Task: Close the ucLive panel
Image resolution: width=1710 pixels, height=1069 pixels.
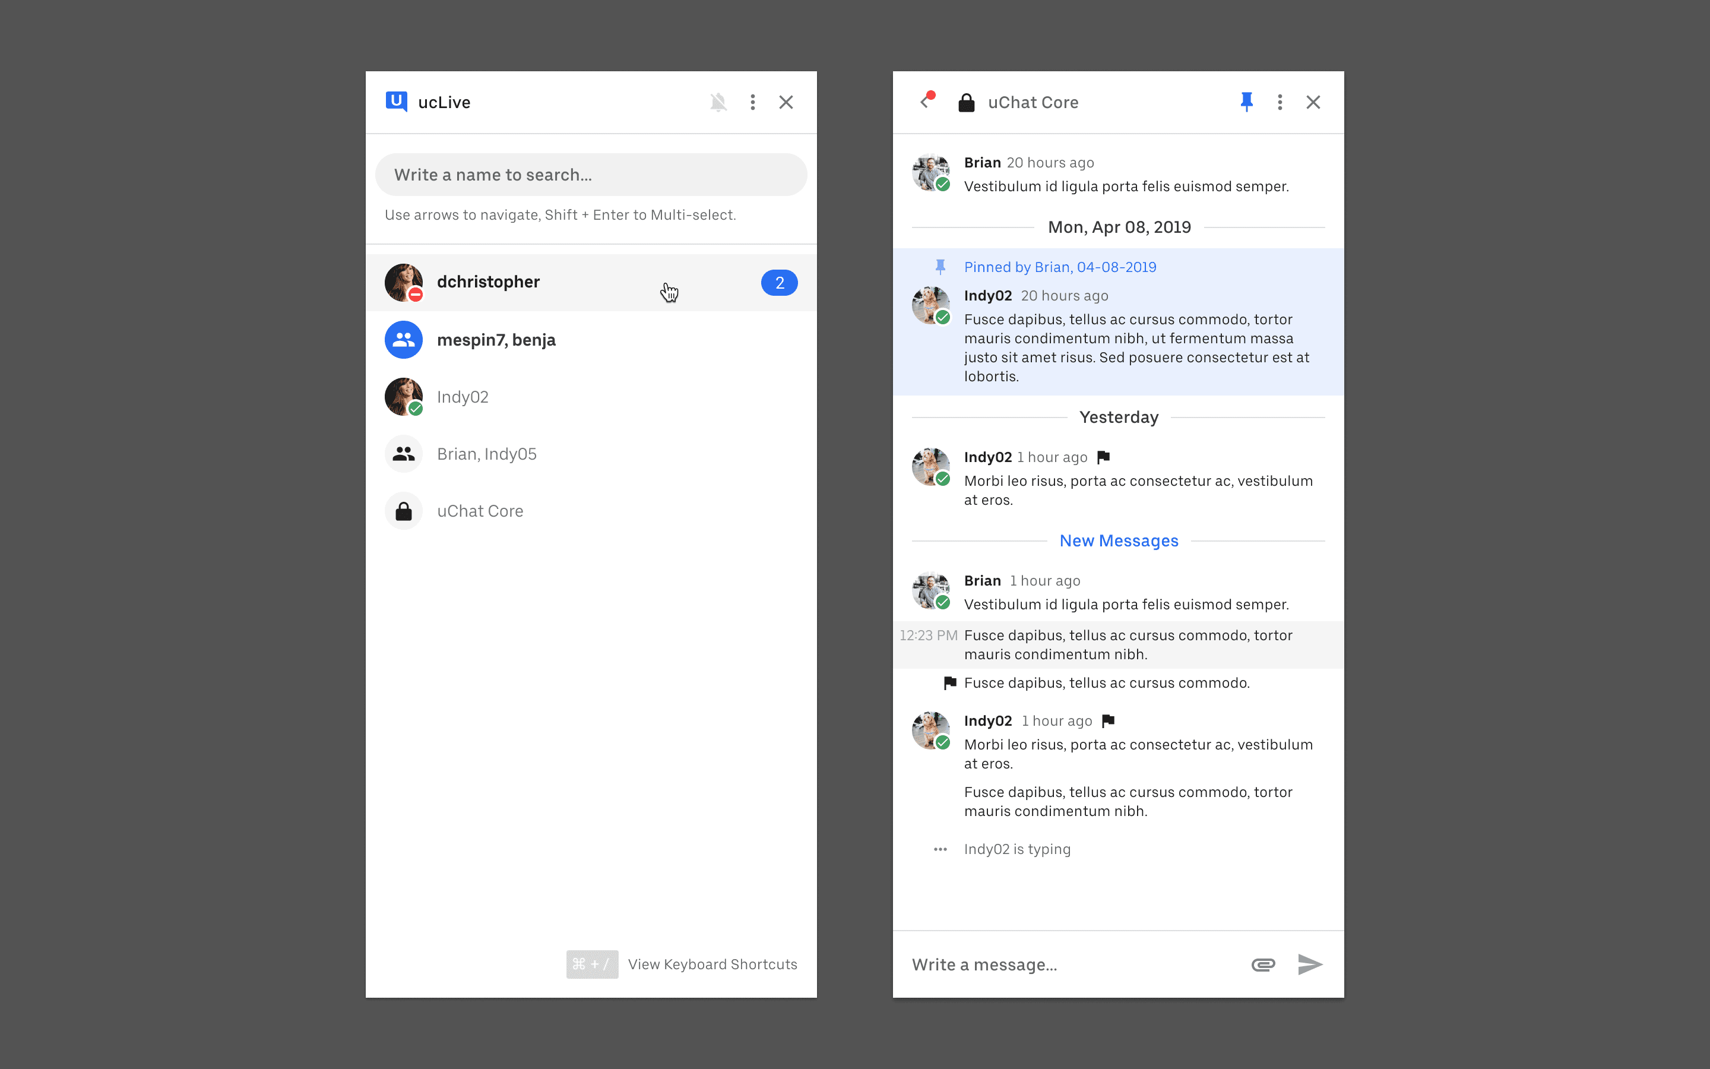Action: pyautogui.click(x=786, y=103)
